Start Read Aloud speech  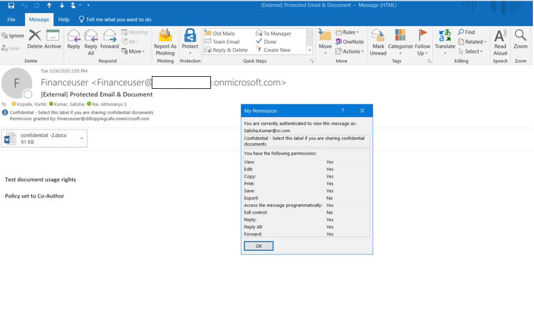[x=500, y=42]
